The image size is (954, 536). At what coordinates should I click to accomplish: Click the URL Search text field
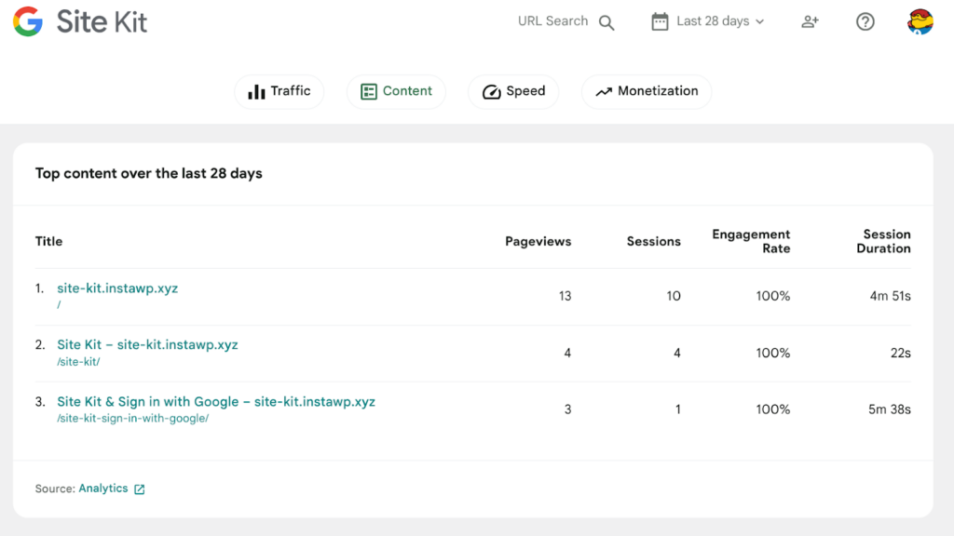pos(552,21)
